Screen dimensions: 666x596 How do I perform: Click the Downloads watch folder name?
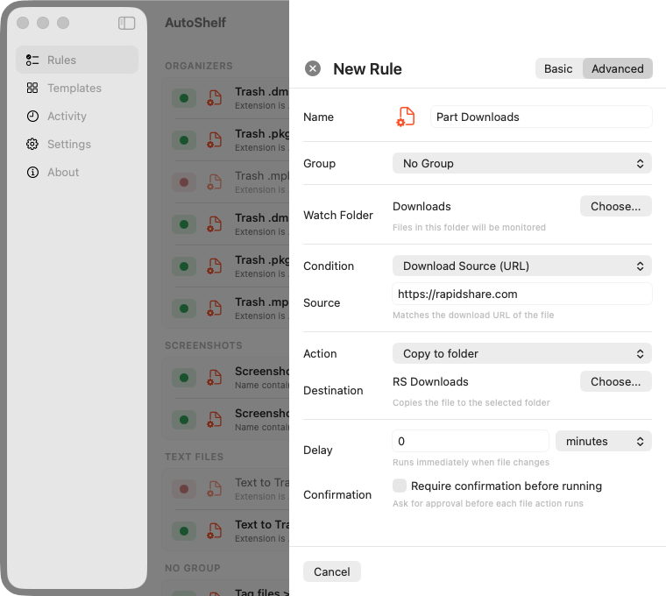422,207
